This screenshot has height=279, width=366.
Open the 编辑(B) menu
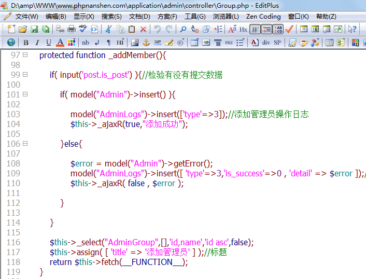coord(56,17)
